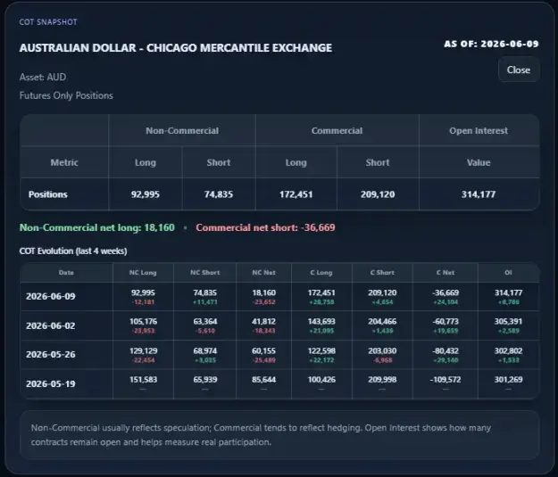Viewport: 558px width, 477px height.
Task: Click NC Net 41,812 in the 2026-06-02 row
Action: (x=263, y=322)
